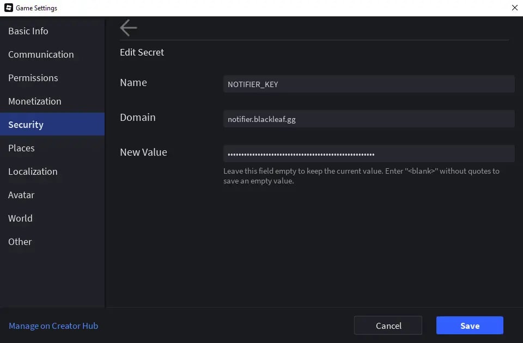The width and height of the screenshot is (523, 343).
Task: Click the secret Name input field
Action: (368, 84)
